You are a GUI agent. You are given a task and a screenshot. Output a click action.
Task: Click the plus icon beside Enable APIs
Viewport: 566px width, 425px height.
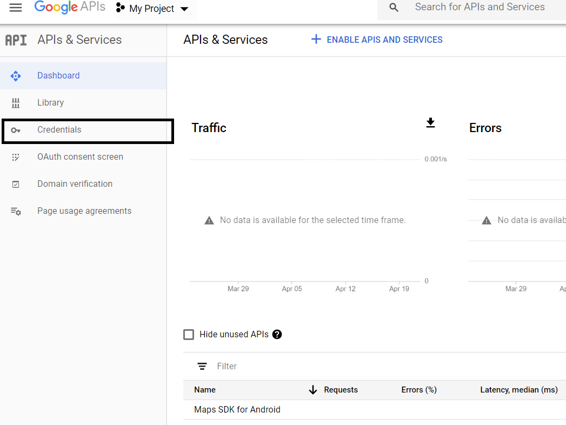click(x=316, y=40)
